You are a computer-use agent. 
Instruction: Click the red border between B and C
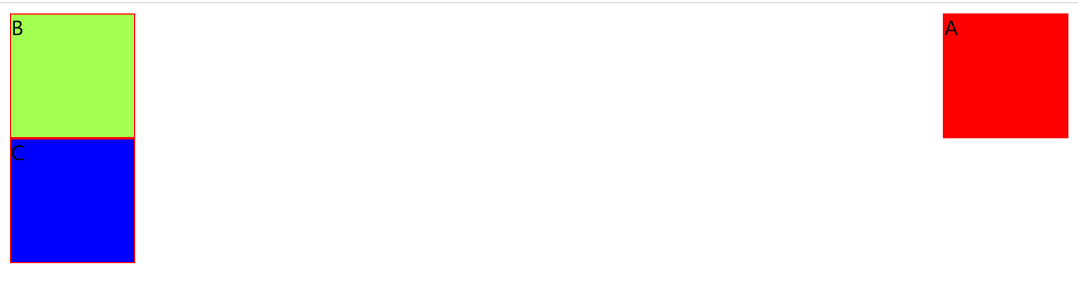[x=72, y=138]
